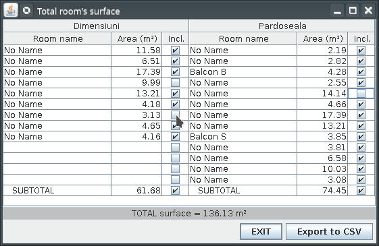
Task: Click Pardoseala Area (m²) column header
Action: (x=322, y=39)
